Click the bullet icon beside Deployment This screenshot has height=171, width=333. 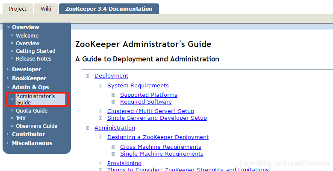tap(88, 76)
